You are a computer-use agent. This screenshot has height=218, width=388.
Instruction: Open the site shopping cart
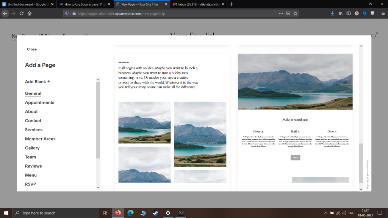[373, 36]
